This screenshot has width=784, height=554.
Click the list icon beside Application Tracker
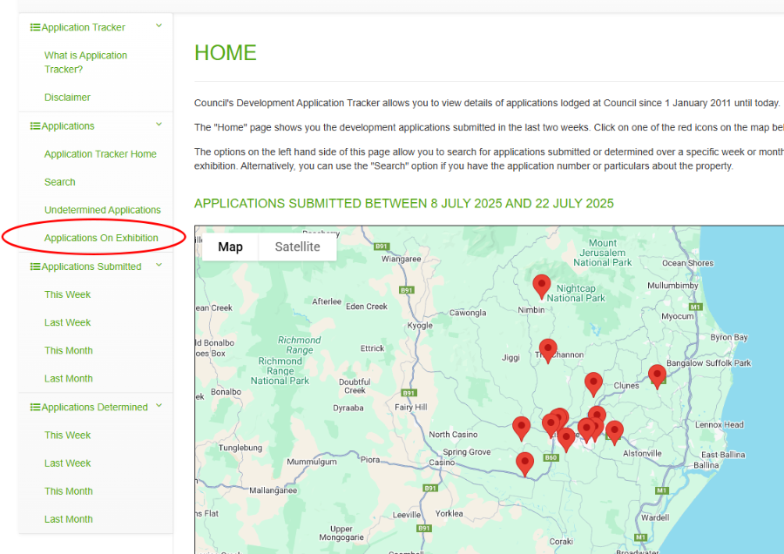35,28
